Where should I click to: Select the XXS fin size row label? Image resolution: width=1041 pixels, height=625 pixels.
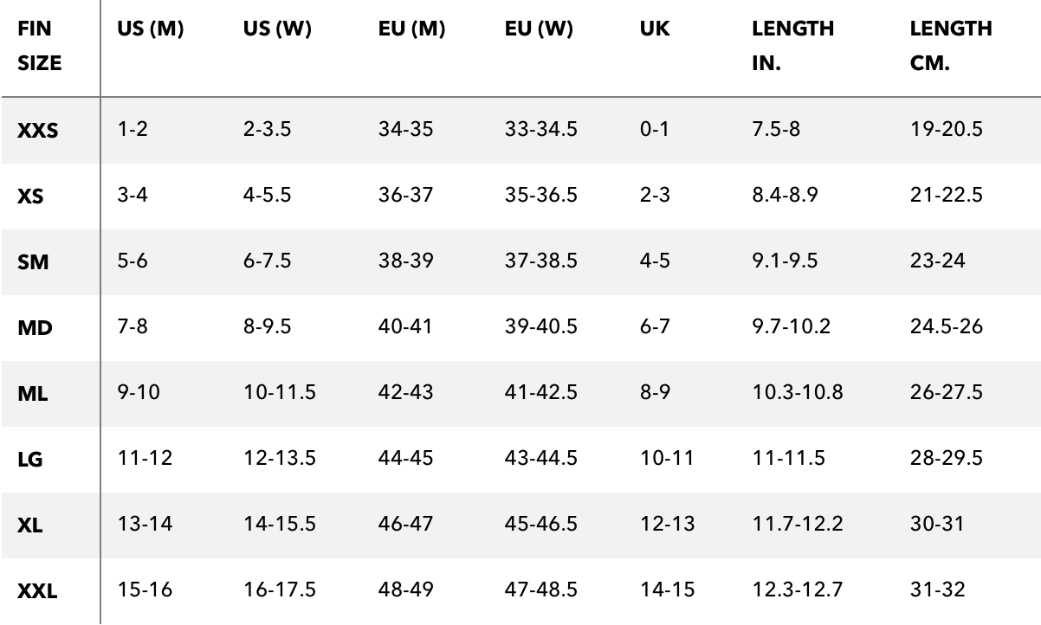[x=38, y=131]
